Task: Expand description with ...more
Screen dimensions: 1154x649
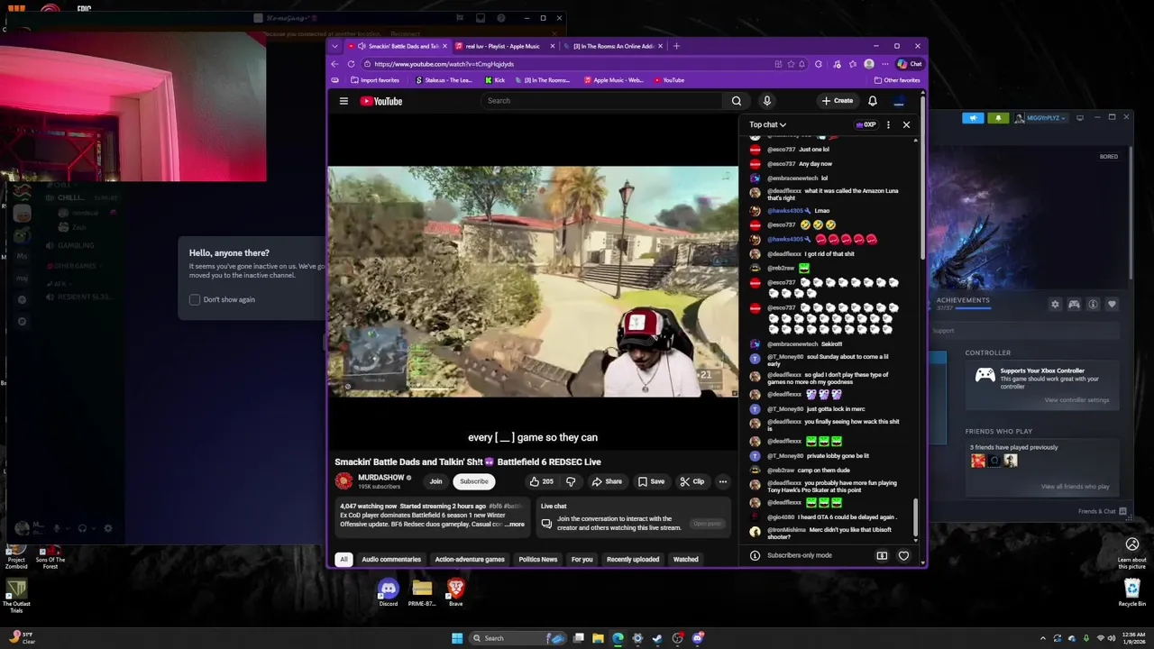Action: pos(515,524)
